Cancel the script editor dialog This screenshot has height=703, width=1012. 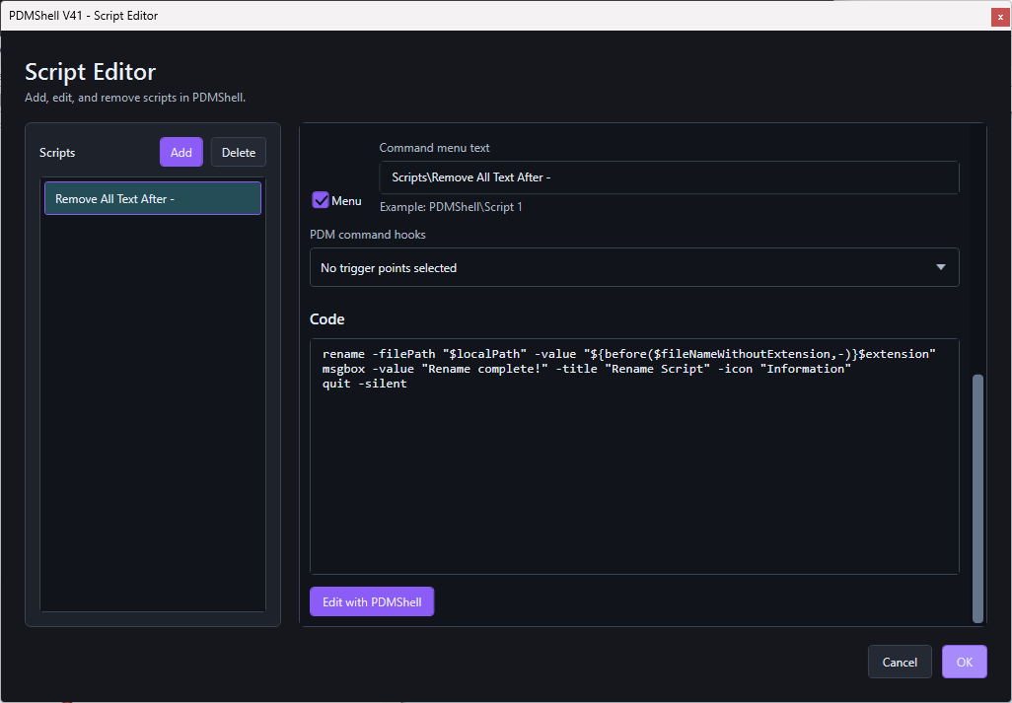point(900,662)
